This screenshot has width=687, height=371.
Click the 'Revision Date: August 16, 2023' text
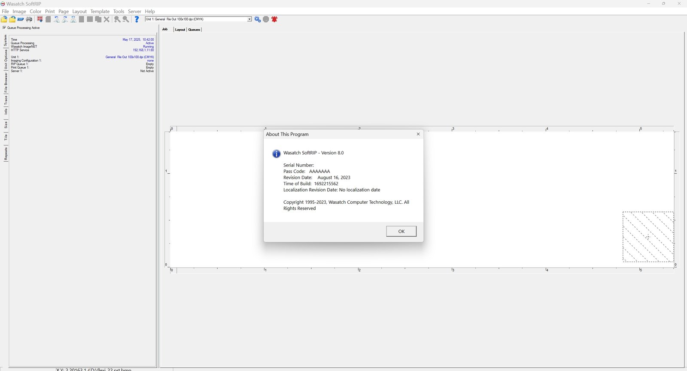click(x=317, y=178)
